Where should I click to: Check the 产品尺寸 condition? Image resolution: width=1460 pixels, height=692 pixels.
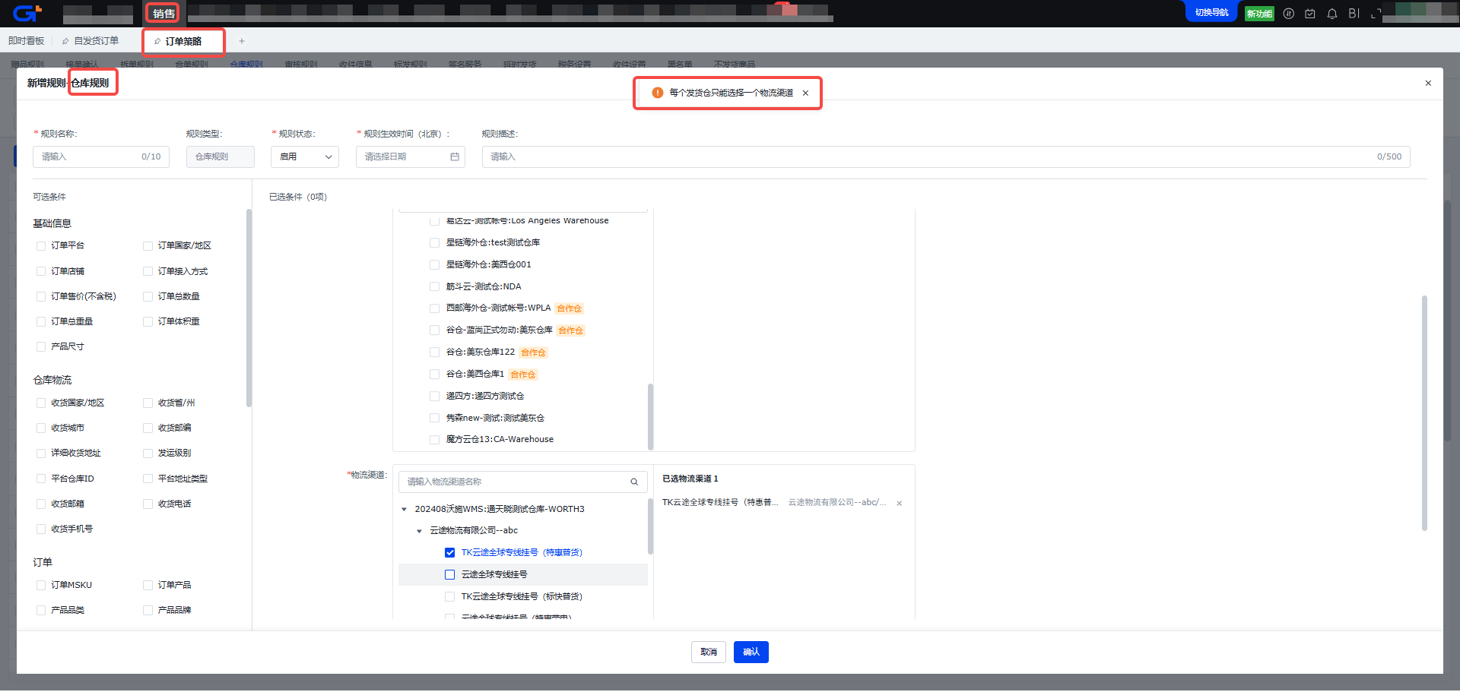[41, 347]
